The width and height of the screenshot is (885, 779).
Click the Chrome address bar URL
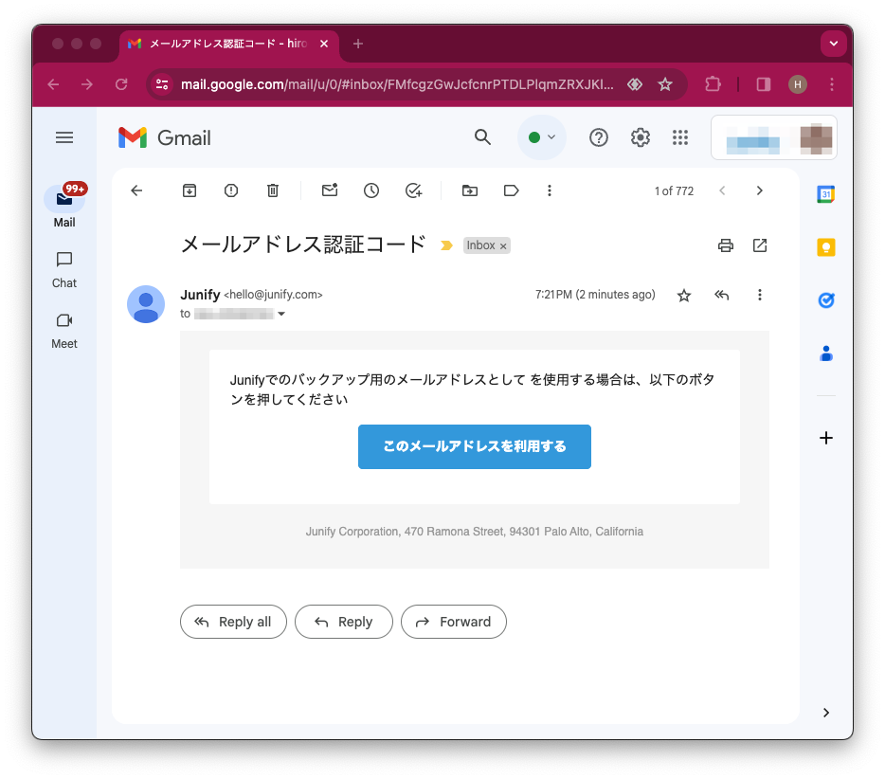pos(397,84)
